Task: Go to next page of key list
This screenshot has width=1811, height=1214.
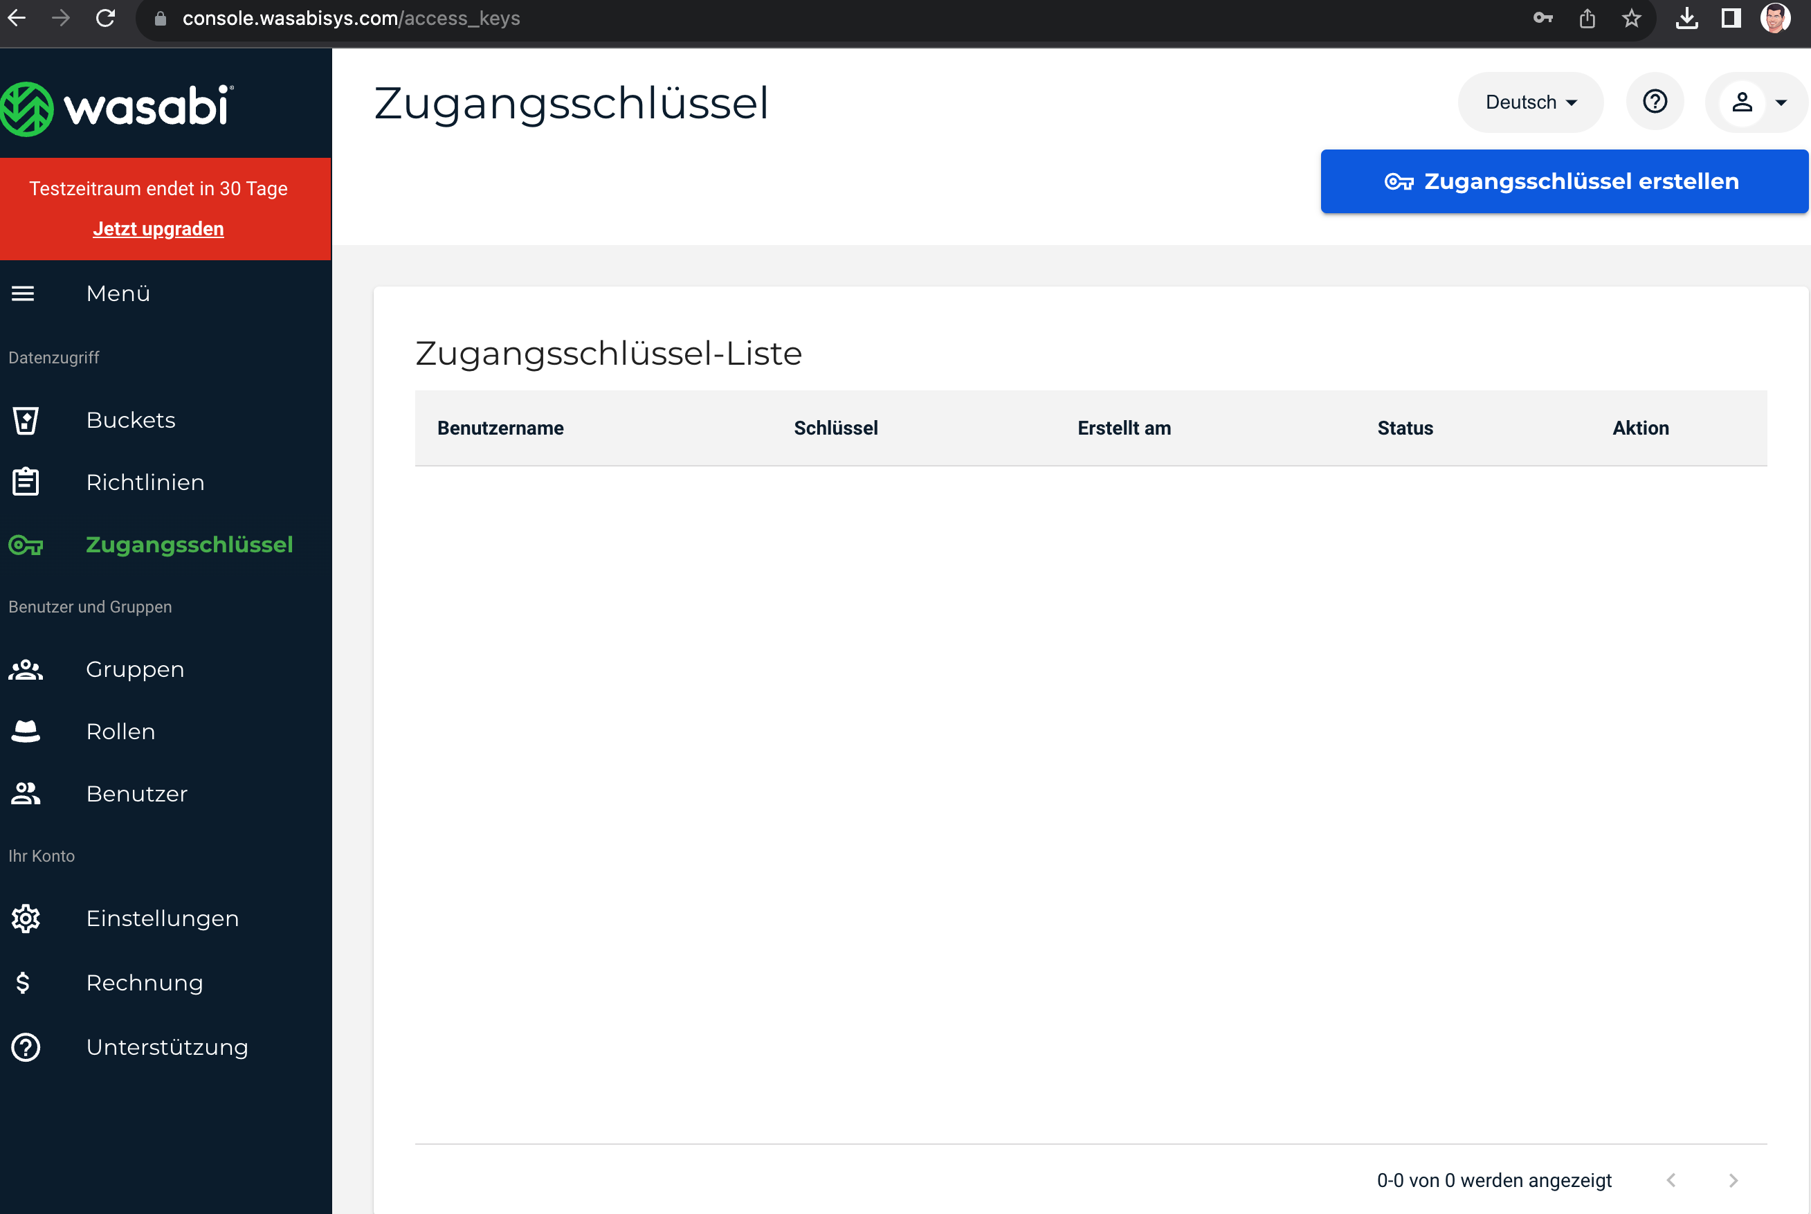Action: click(1733, 1180)
